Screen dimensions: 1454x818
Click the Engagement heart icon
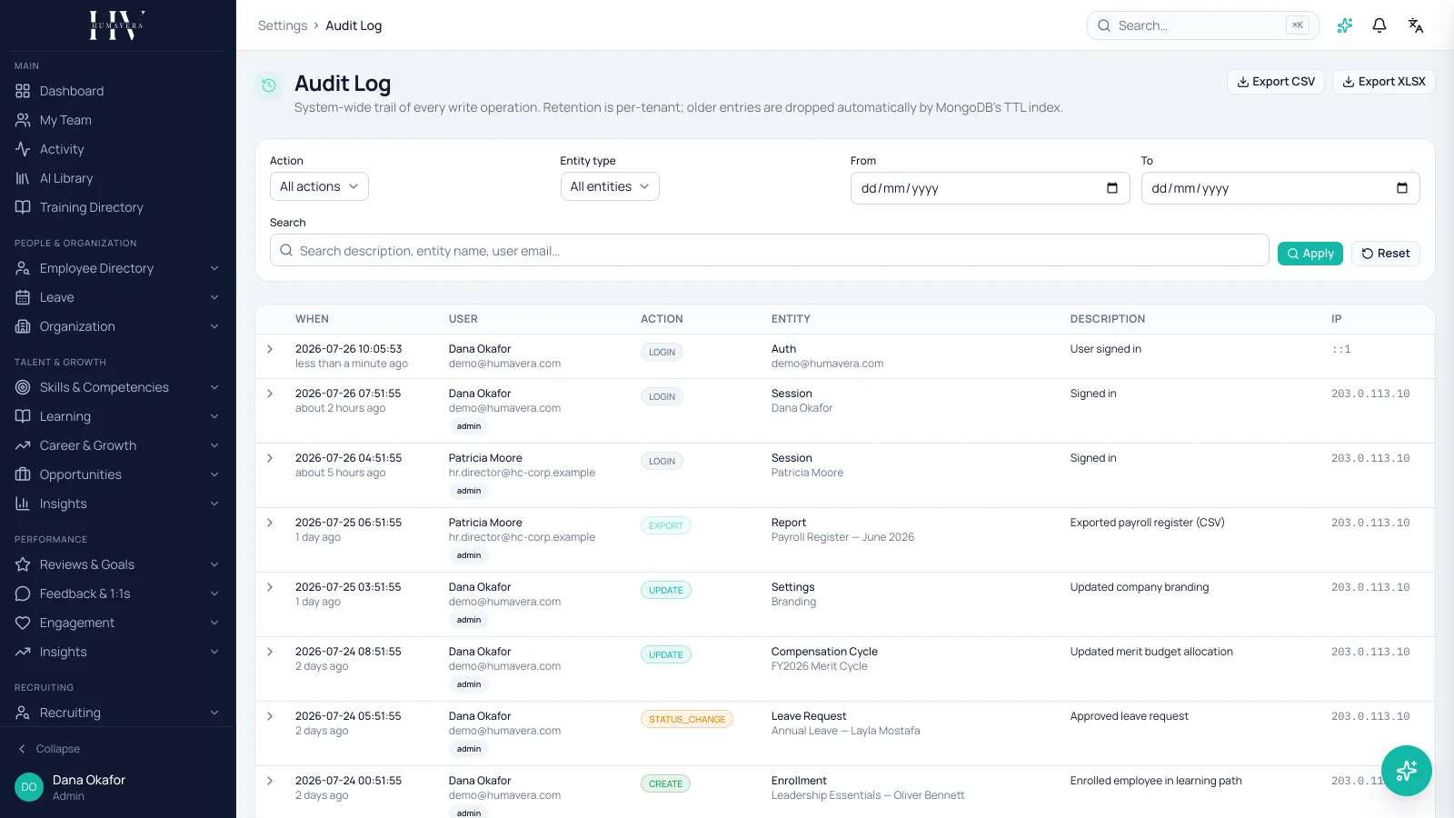[23, 623]
